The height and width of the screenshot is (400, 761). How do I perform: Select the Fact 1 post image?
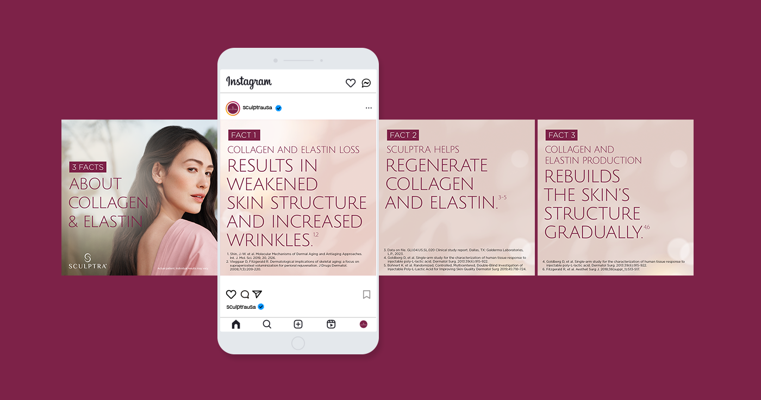coord(298,197)
